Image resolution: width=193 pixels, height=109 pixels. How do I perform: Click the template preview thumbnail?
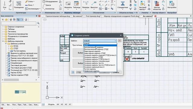21,92
